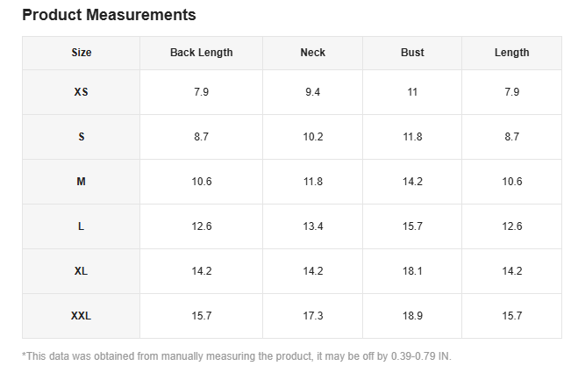The image size is (571, 366).
Task: Click the M size row label
Action: point(82,182)
